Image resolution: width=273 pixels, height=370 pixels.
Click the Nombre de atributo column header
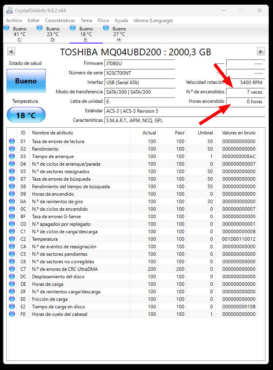(79, 132)
